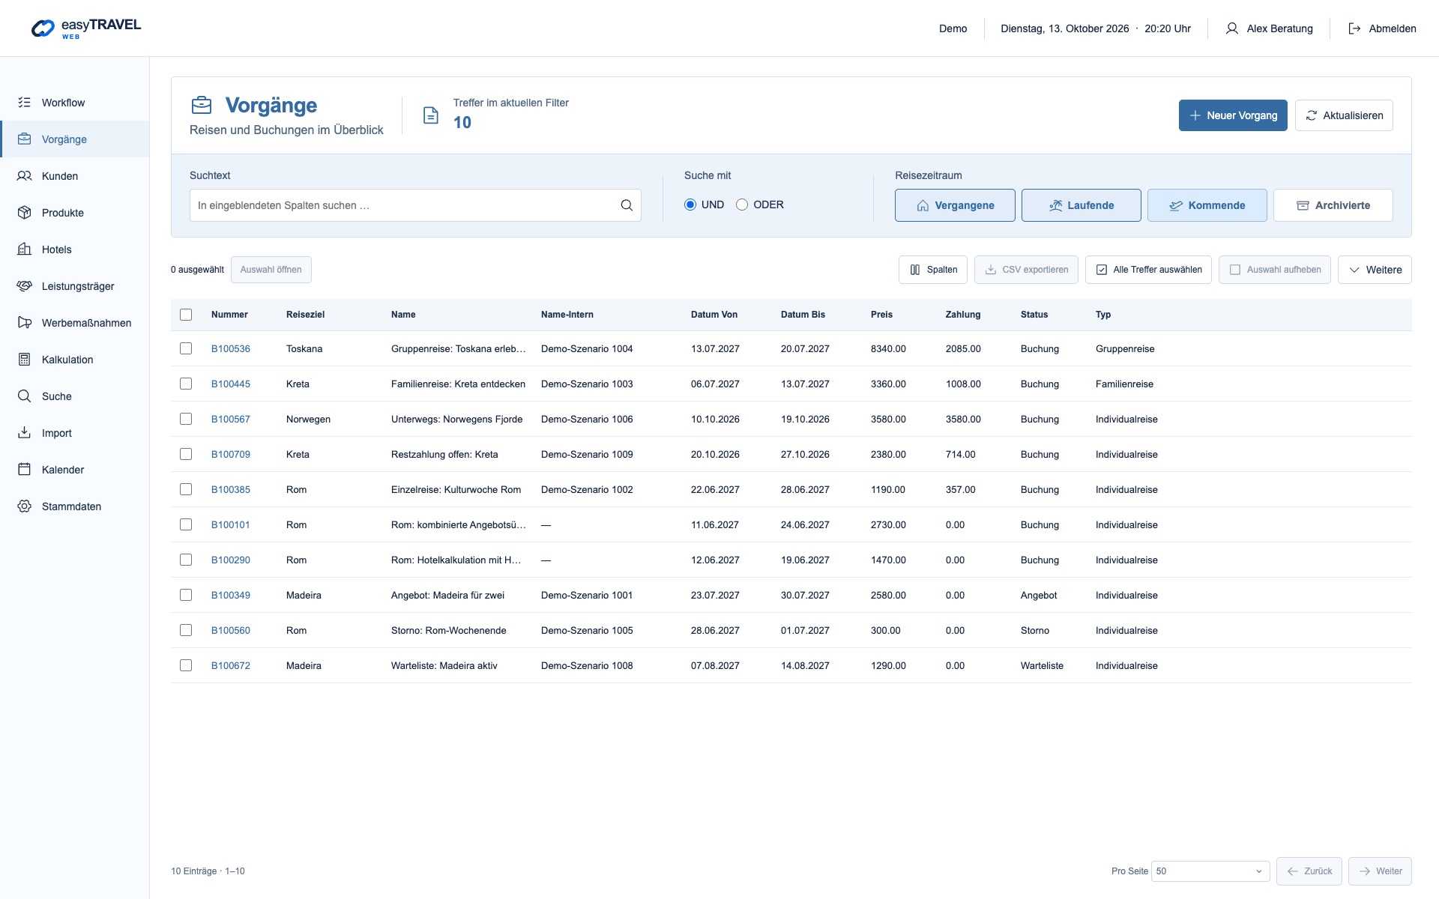Click the Kalkulation calculator icon

[x=25, y=360]
